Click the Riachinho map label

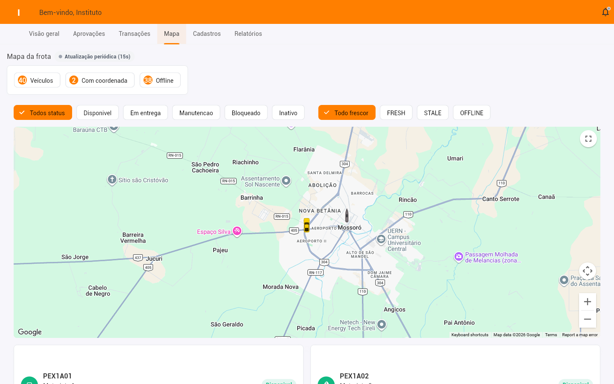point(246,162)
